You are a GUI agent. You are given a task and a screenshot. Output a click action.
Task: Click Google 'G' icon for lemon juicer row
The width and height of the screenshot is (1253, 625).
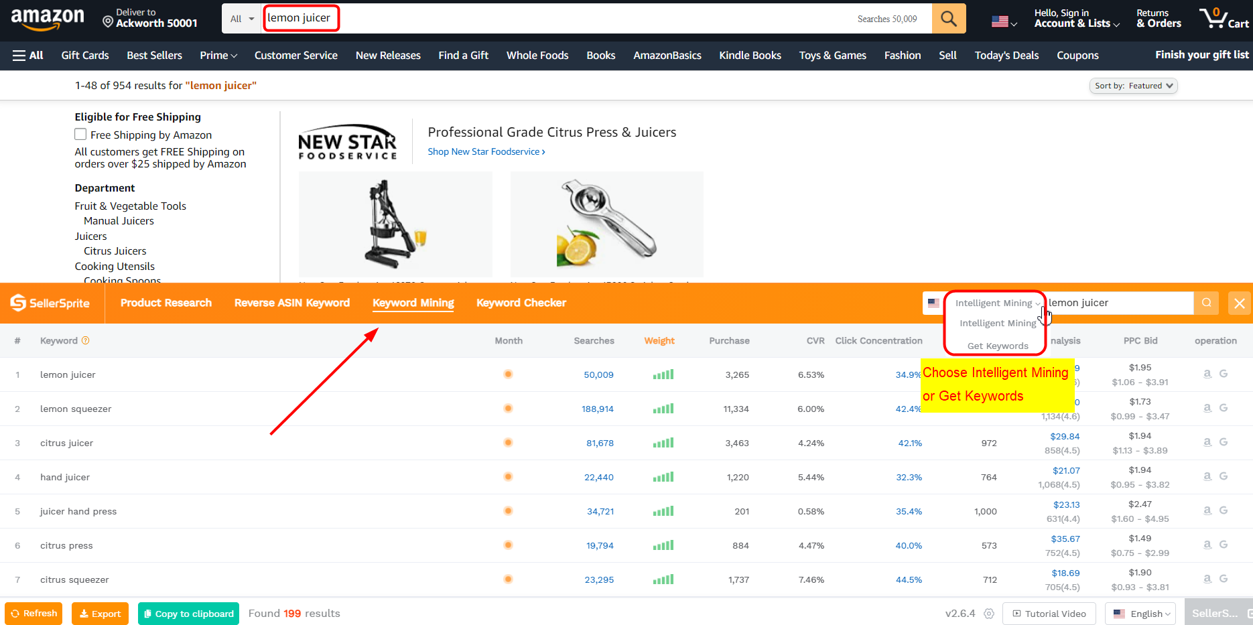(x=1224, y=374)
